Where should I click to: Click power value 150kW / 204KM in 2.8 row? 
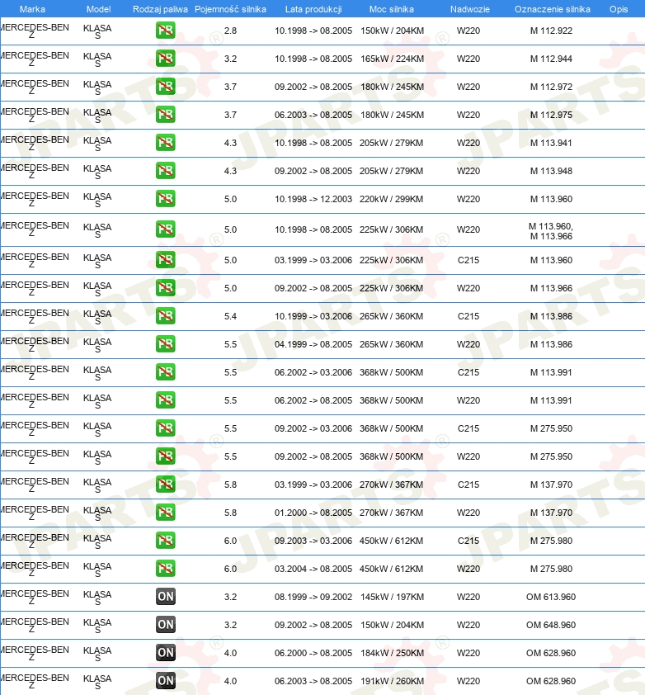[x=392, y=31]
